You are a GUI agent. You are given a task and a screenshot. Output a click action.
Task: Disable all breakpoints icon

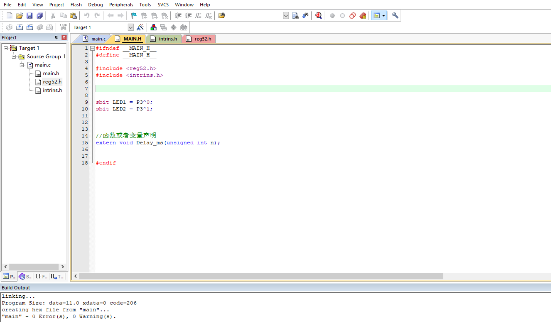coord(353,16)
